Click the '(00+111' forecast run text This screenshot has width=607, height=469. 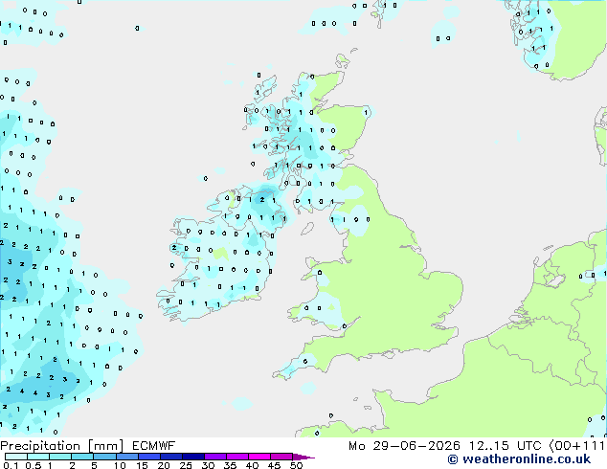577,446
